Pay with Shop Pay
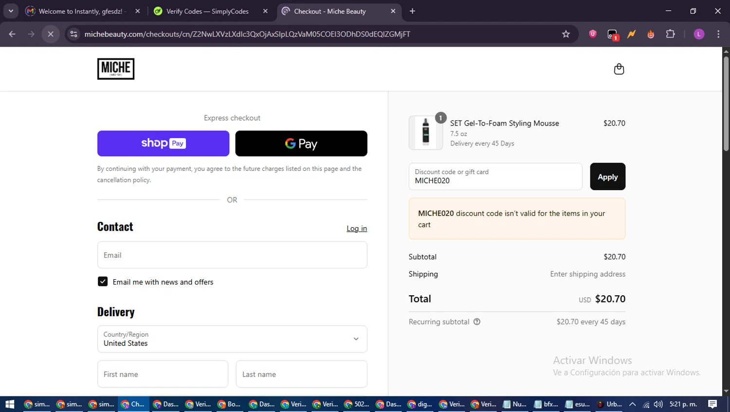The image size is (730, 412). (x=163, y=143)
